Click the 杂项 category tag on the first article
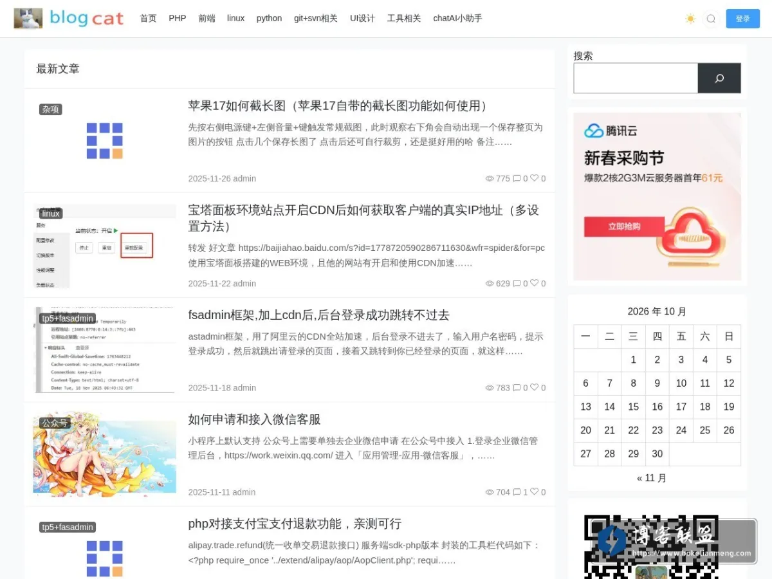This screenshot has height=579, width=772. coord(51,109)
